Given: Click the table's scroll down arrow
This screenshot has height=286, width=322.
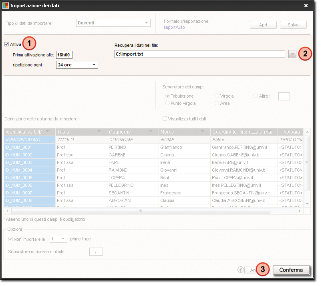Looking at the screenshot, I should (307, 204).
